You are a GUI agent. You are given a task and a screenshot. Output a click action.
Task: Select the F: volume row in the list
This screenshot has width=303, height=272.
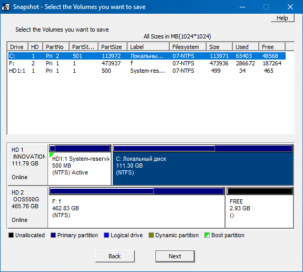tap(147, 63)
